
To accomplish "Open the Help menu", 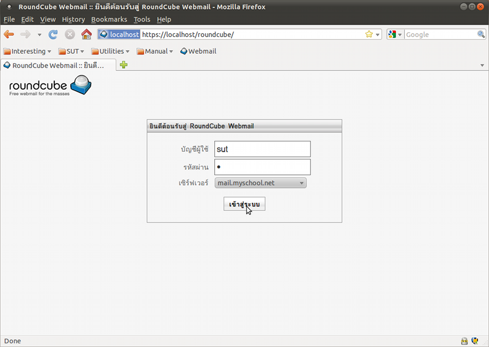I will point(164,20).
